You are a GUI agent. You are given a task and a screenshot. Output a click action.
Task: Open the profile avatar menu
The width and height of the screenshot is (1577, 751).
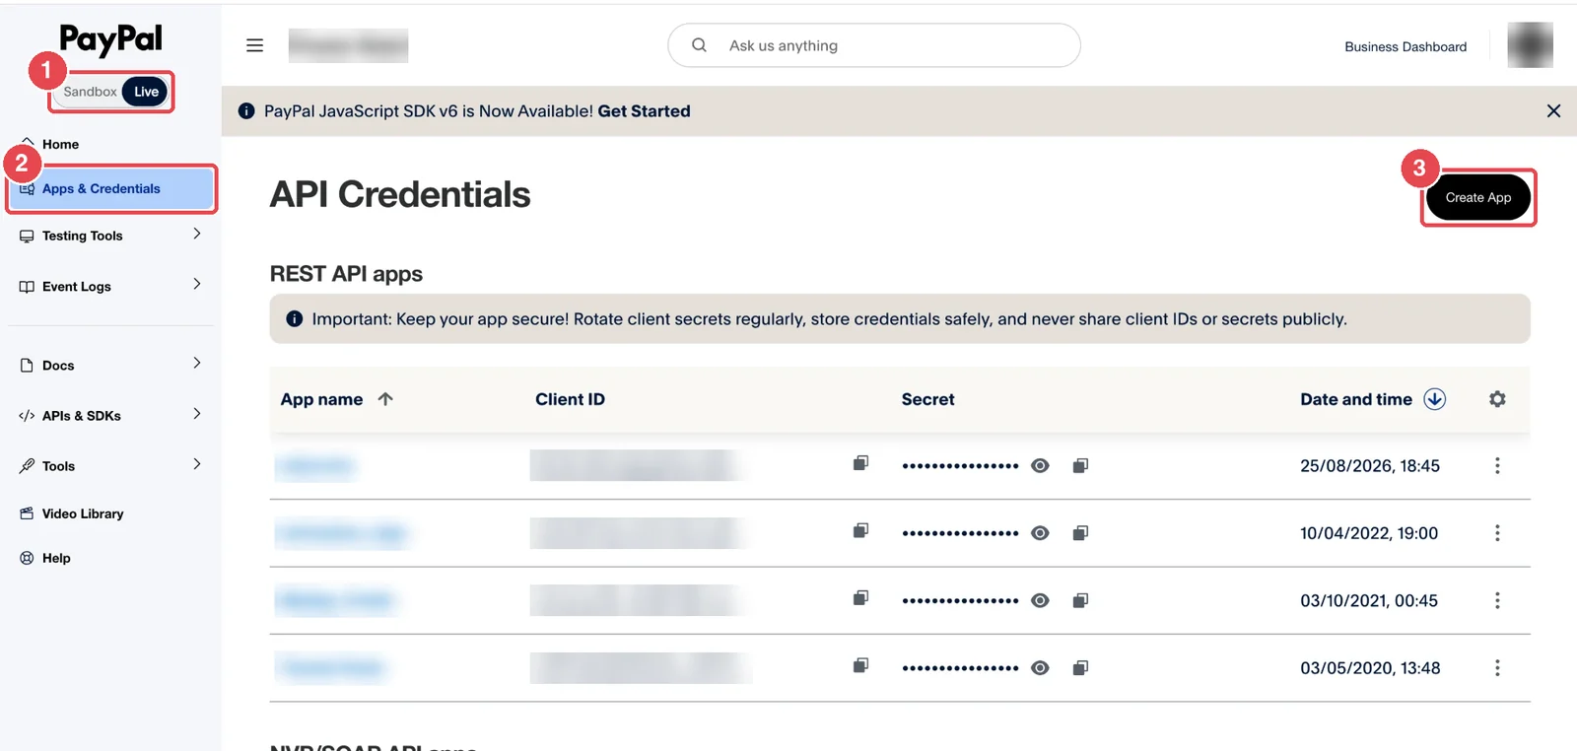point(1530,45)
